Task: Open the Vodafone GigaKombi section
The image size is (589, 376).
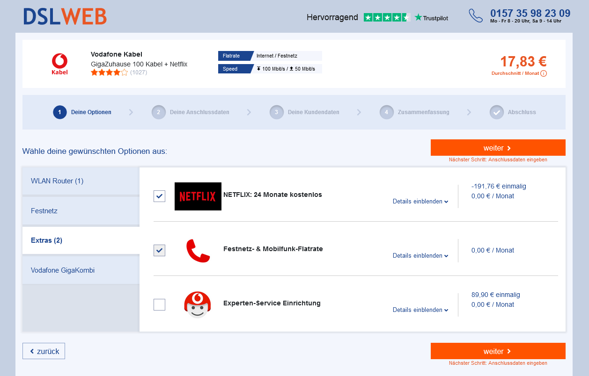Action: click(63, 270)
